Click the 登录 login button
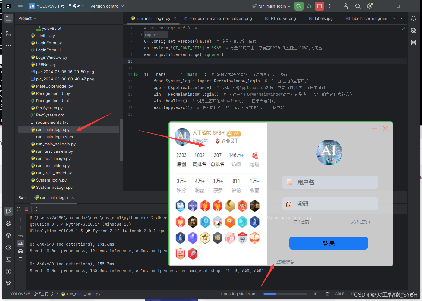The height and width of the screenshot is (301, 422). tap(329, 243)
